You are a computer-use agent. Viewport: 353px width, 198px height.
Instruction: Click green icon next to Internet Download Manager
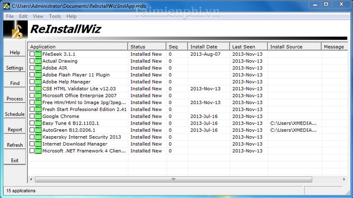38,144
